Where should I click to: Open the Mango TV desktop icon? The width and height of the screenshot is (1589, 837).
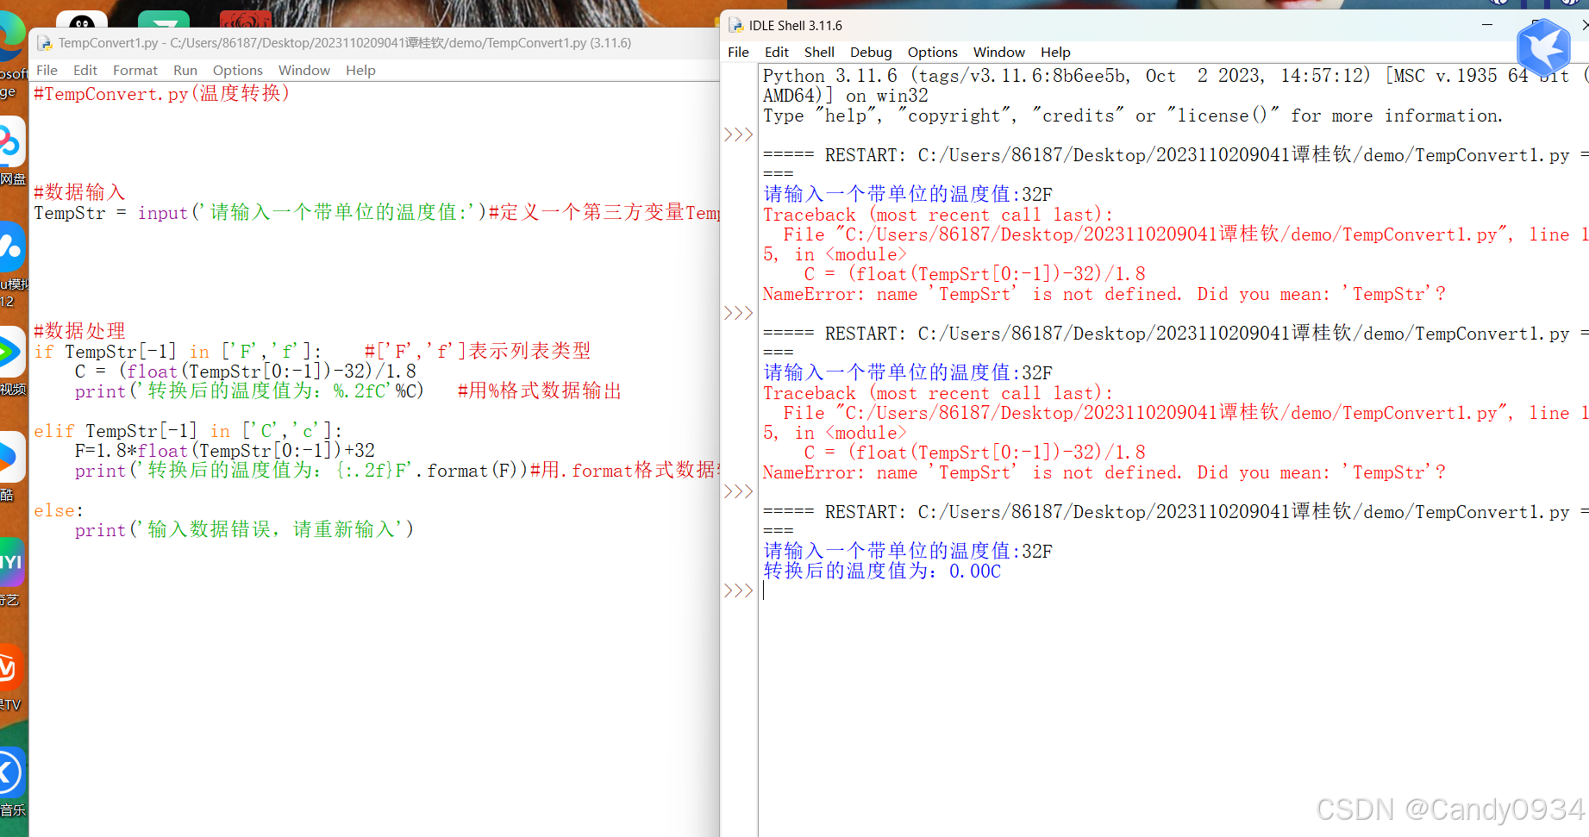click(10, 668)
